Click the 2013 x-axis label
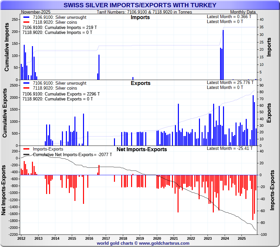 pos(38,238)
